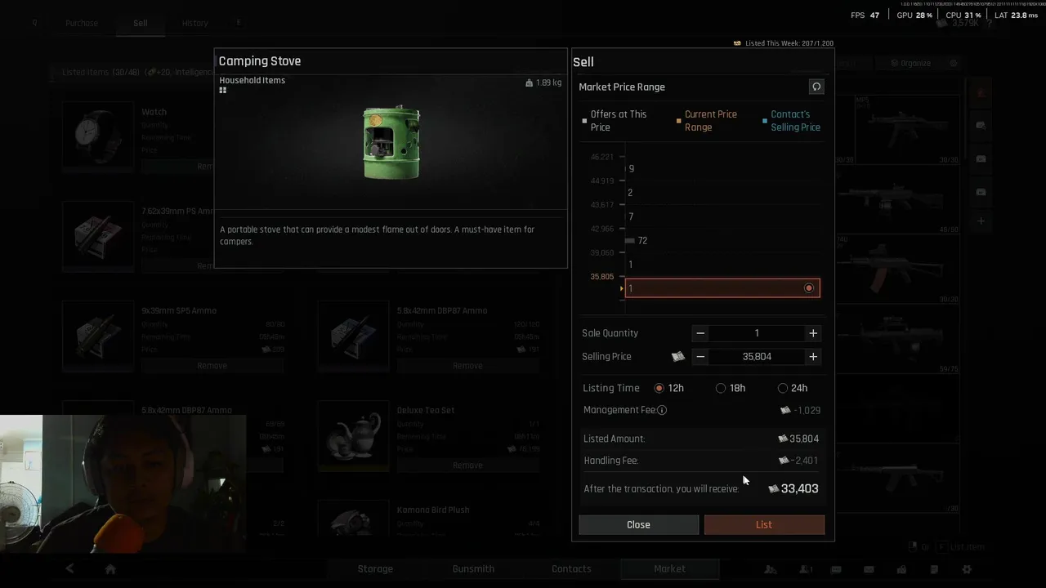
Task: Open the settings gear next to Organize
Action: [x=953, y=63]
